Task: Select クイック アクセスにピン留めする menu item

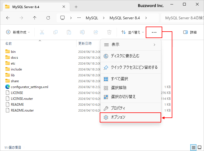Action: [131, 67]
